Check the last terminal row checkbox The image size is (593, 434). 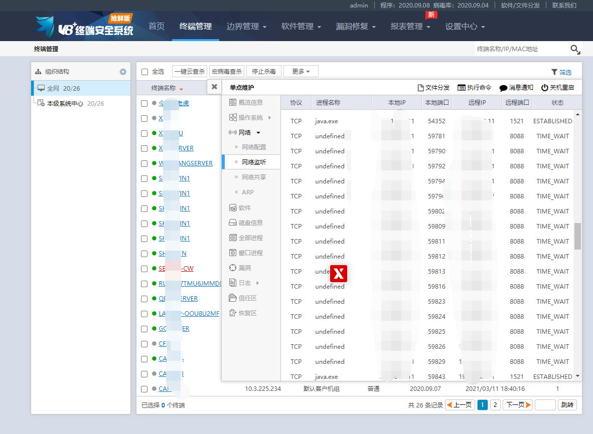pos(144,389)
